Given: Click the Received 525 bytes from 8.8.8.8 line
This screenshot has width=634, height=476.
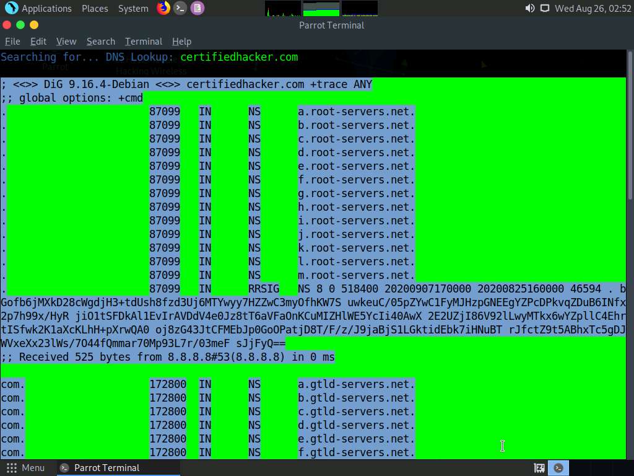Looking at the screenshot, I should tap(168, 357).
